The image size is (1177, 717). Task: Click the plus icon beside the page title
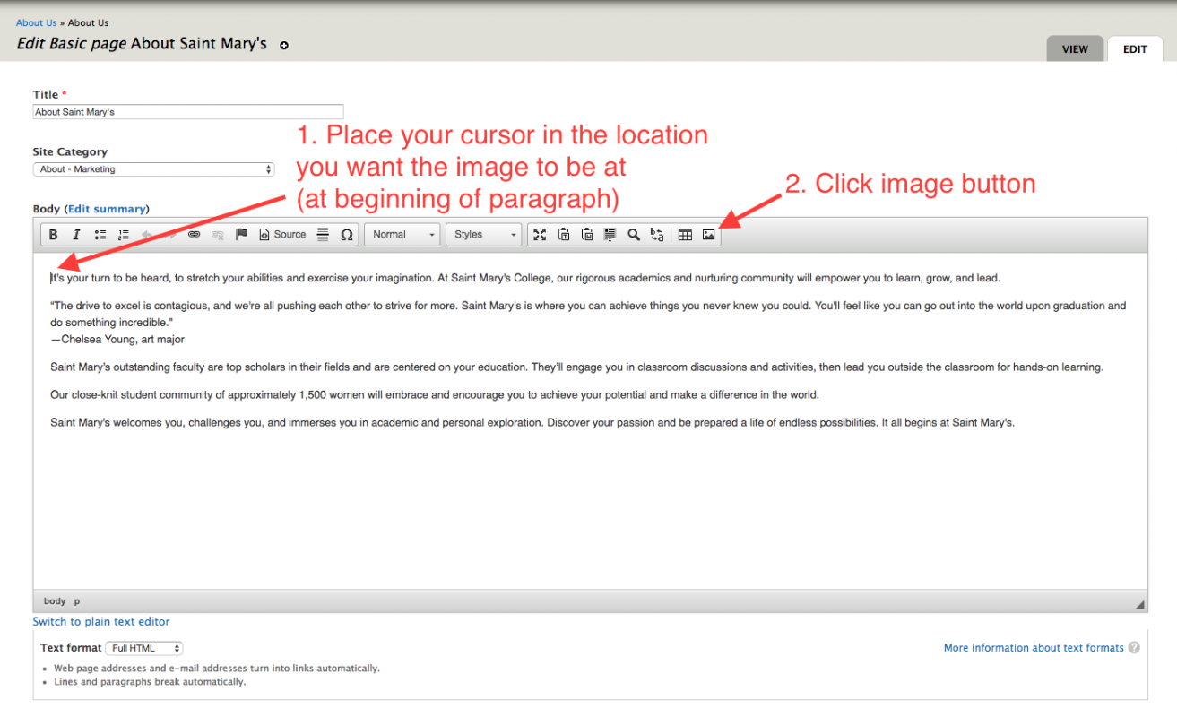pyautogui.click(x=284, y=45)
